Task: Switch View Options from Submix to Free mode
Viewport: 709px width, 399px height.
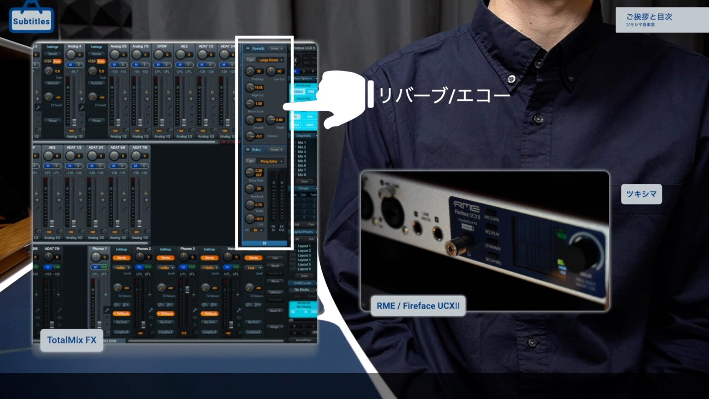Action: point(311,91)
